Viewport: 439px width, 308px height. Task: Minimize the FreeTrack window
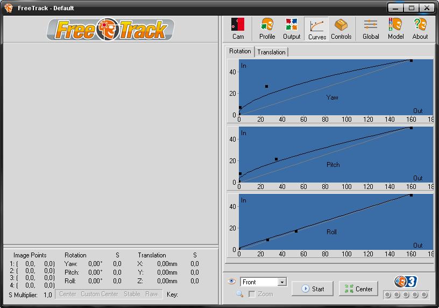point(395,8)
